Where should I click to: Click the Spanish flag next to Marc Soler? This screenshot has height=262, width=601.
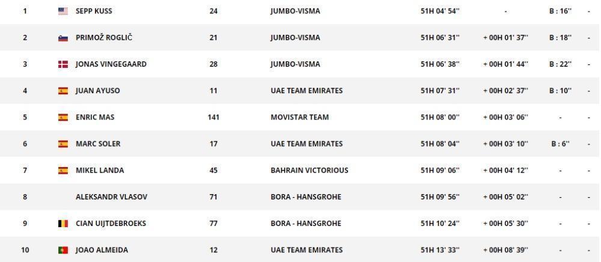63,144
